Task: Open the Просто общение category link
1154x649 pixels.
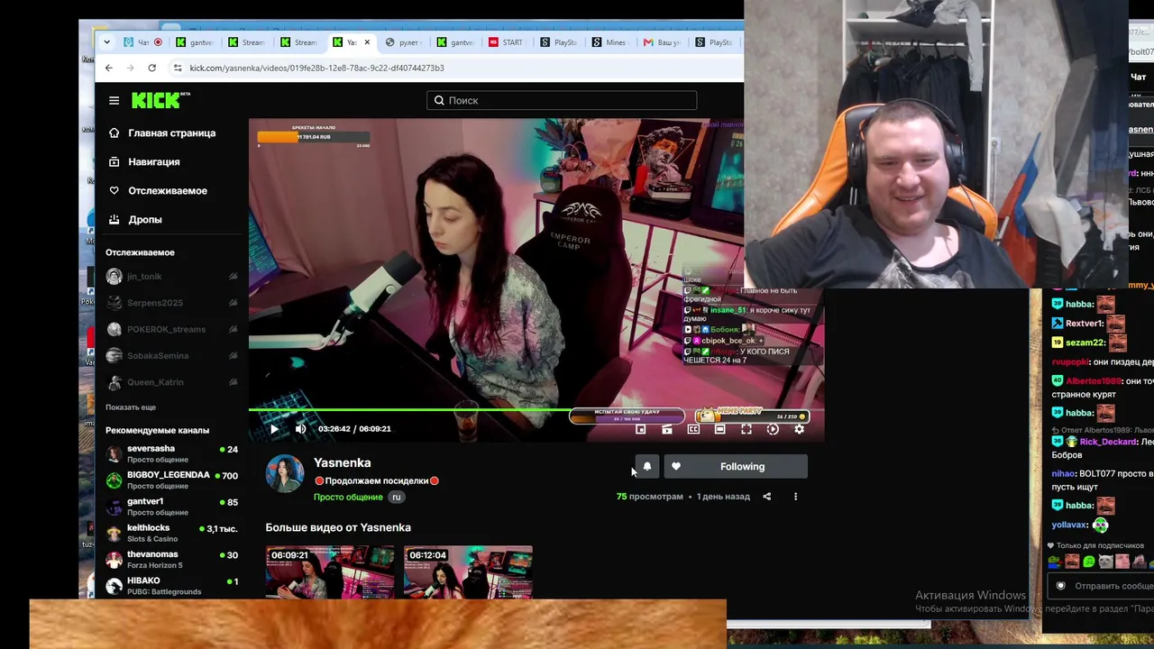Action: pyautogui.click(x=348, y=498)
